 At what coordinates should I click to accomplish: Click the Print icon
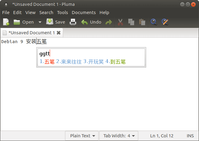73,22
